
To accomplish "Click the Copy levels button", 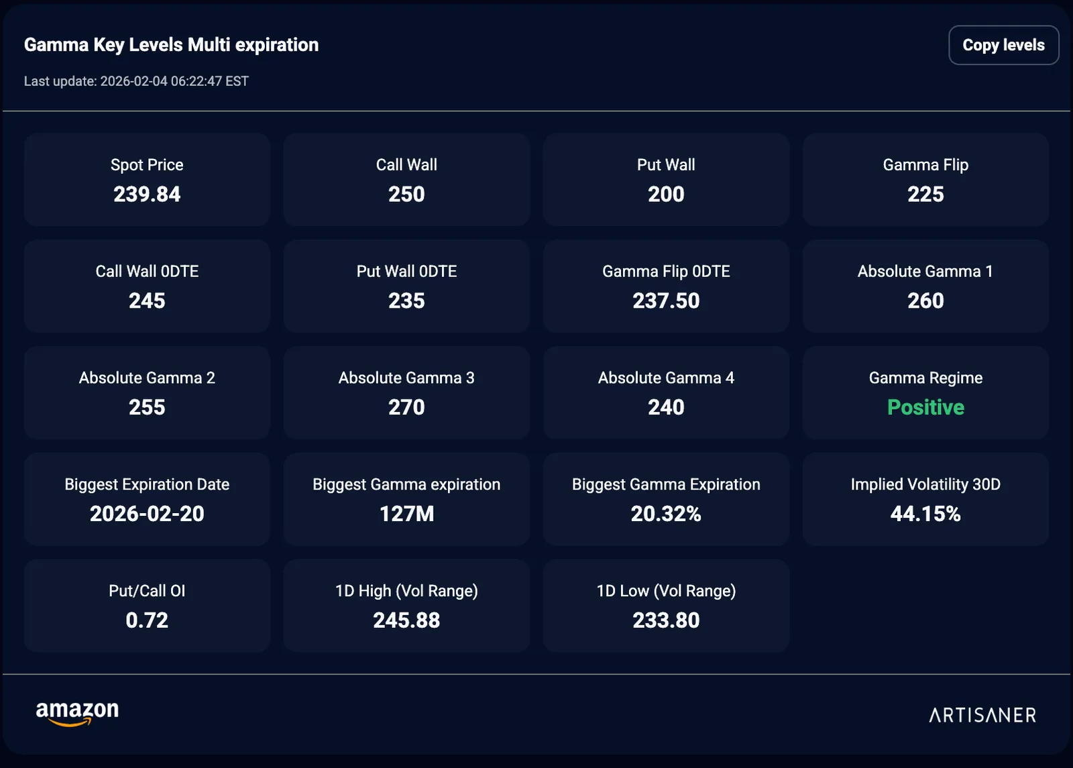I will (1003, 45).
